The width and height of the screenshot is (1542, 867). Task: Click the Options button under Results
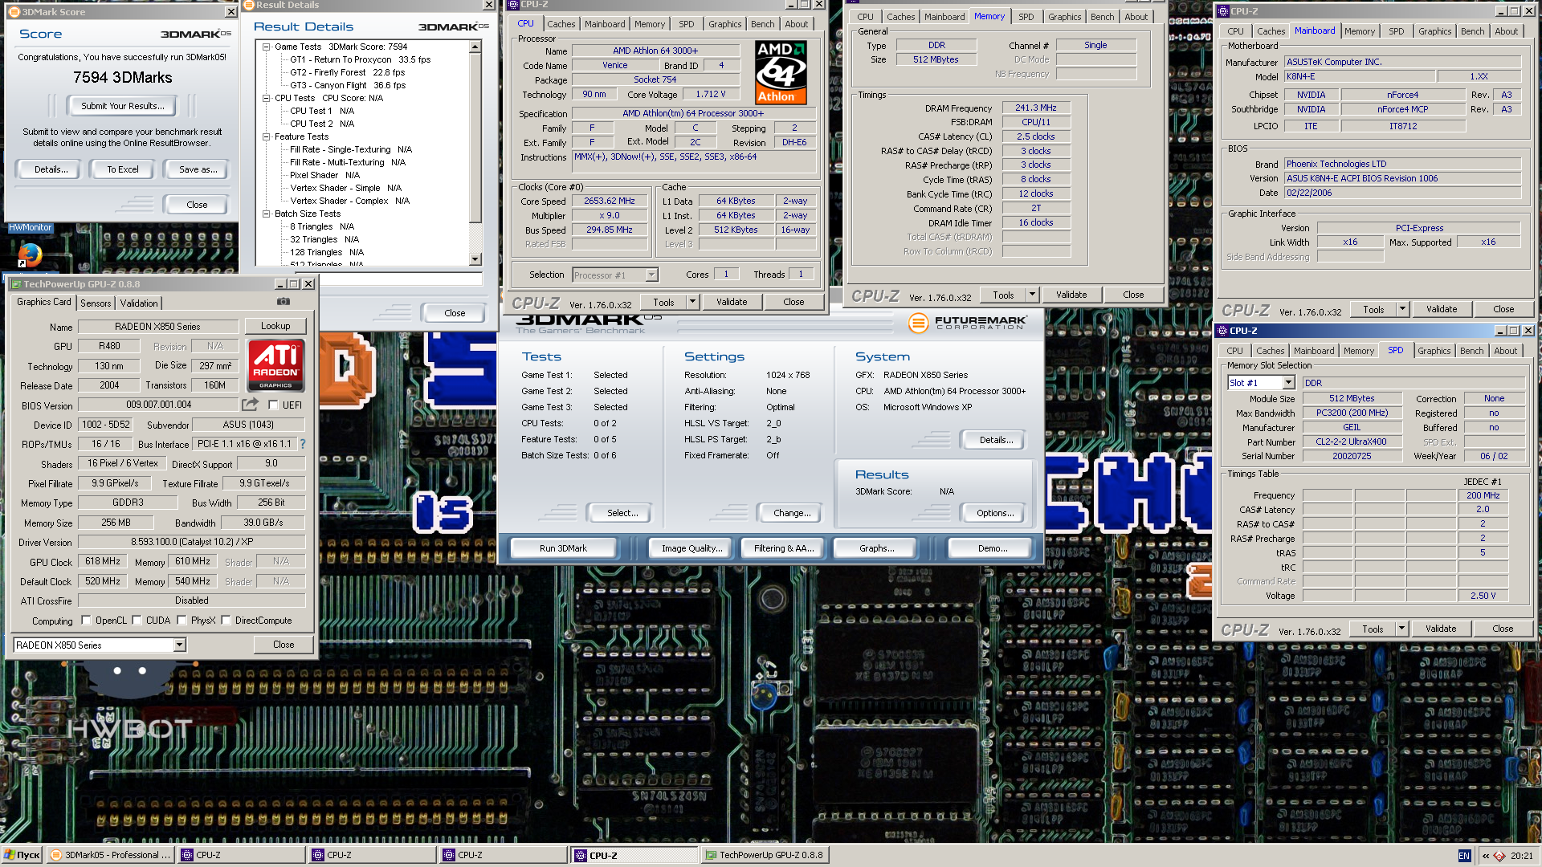pos(995,513)
